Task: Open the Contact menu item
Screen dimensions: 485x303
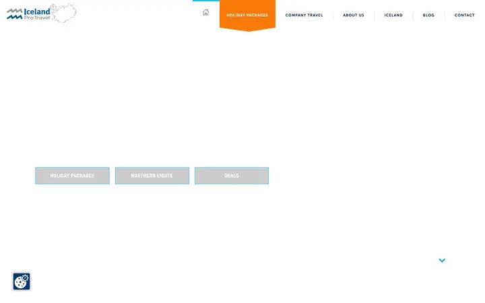Action: tap(465, 15)
